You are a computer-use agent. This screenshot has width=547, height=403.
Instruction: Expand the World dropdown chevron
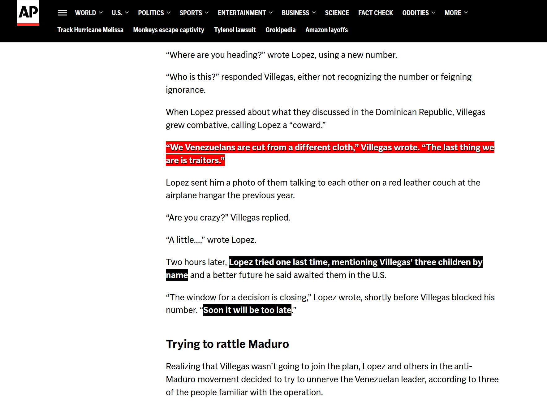pos(101,13)
